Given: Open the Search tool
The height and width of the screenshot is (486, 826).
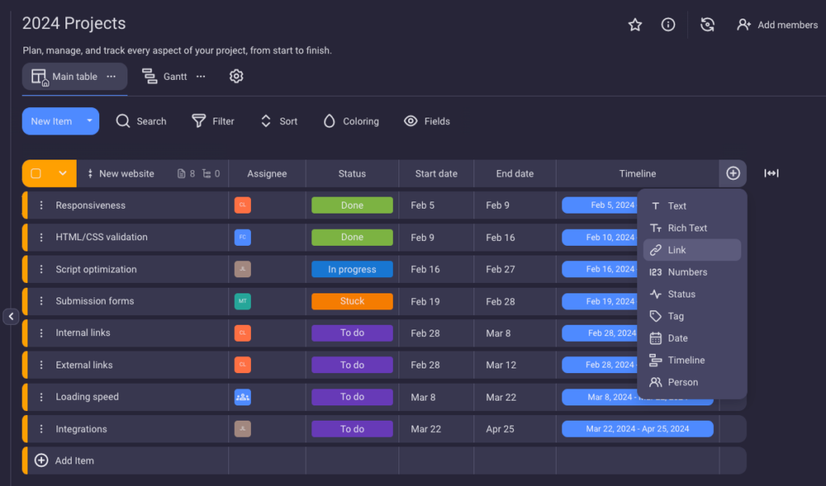Looking at the screenshot, I should click(x=141, y=121).
